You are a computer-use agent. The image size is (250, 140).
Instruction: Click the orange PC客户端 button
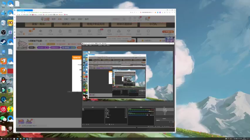pos(168,32)
